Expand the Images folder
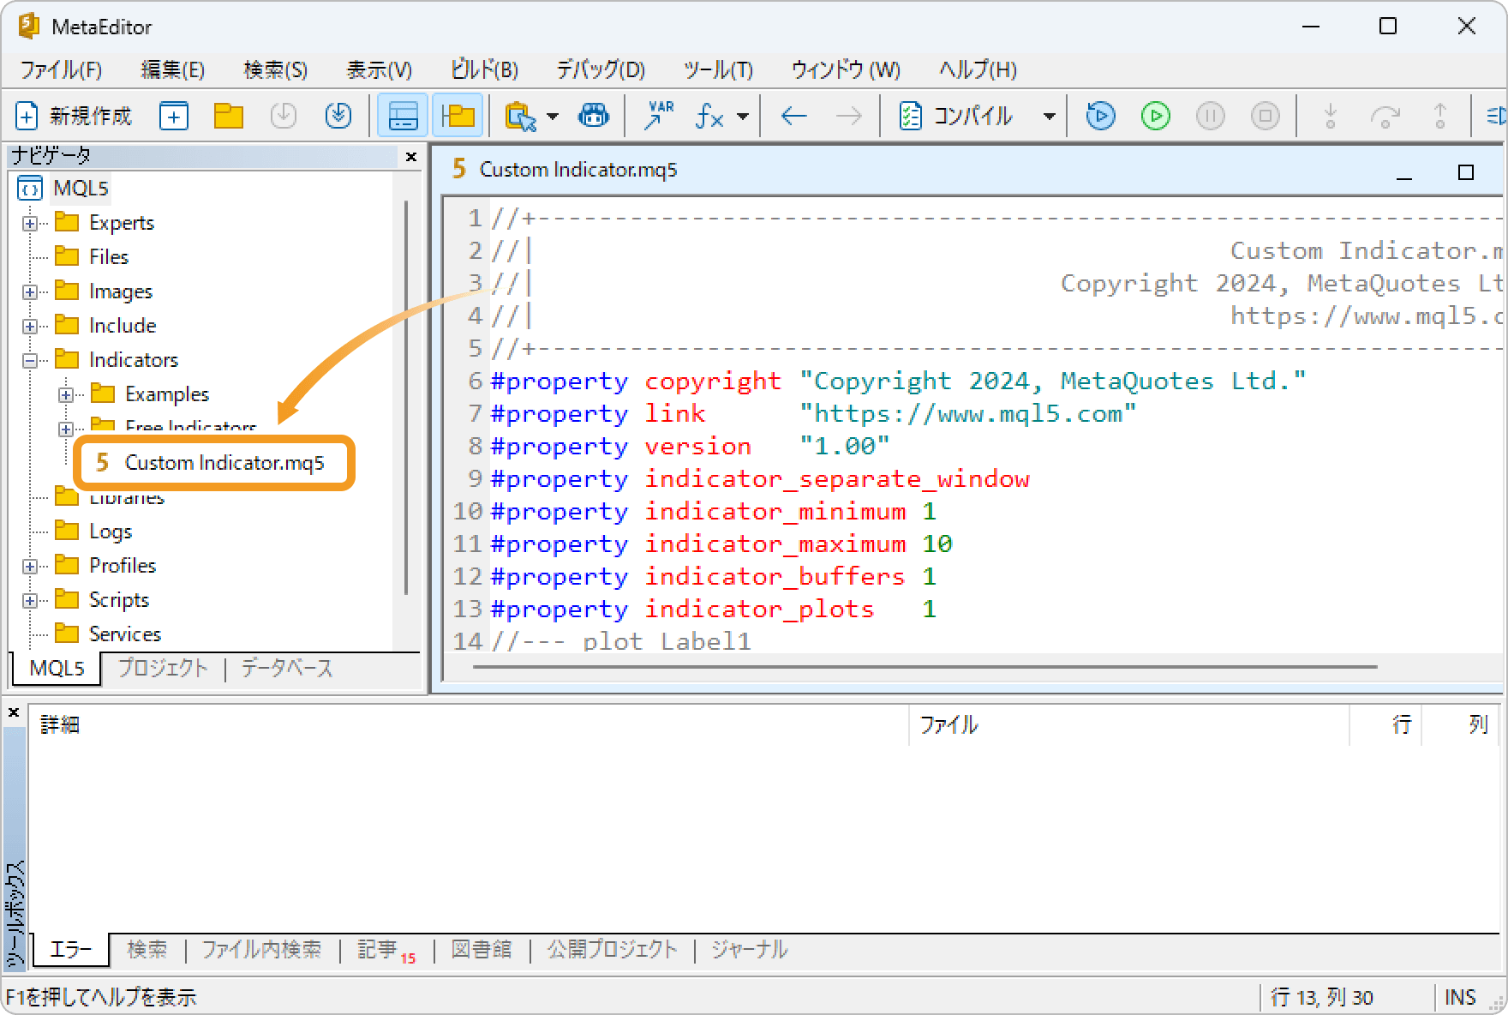Image resolution: width=1508 pixels, height=1015 pixels. (x=30, y=291)
